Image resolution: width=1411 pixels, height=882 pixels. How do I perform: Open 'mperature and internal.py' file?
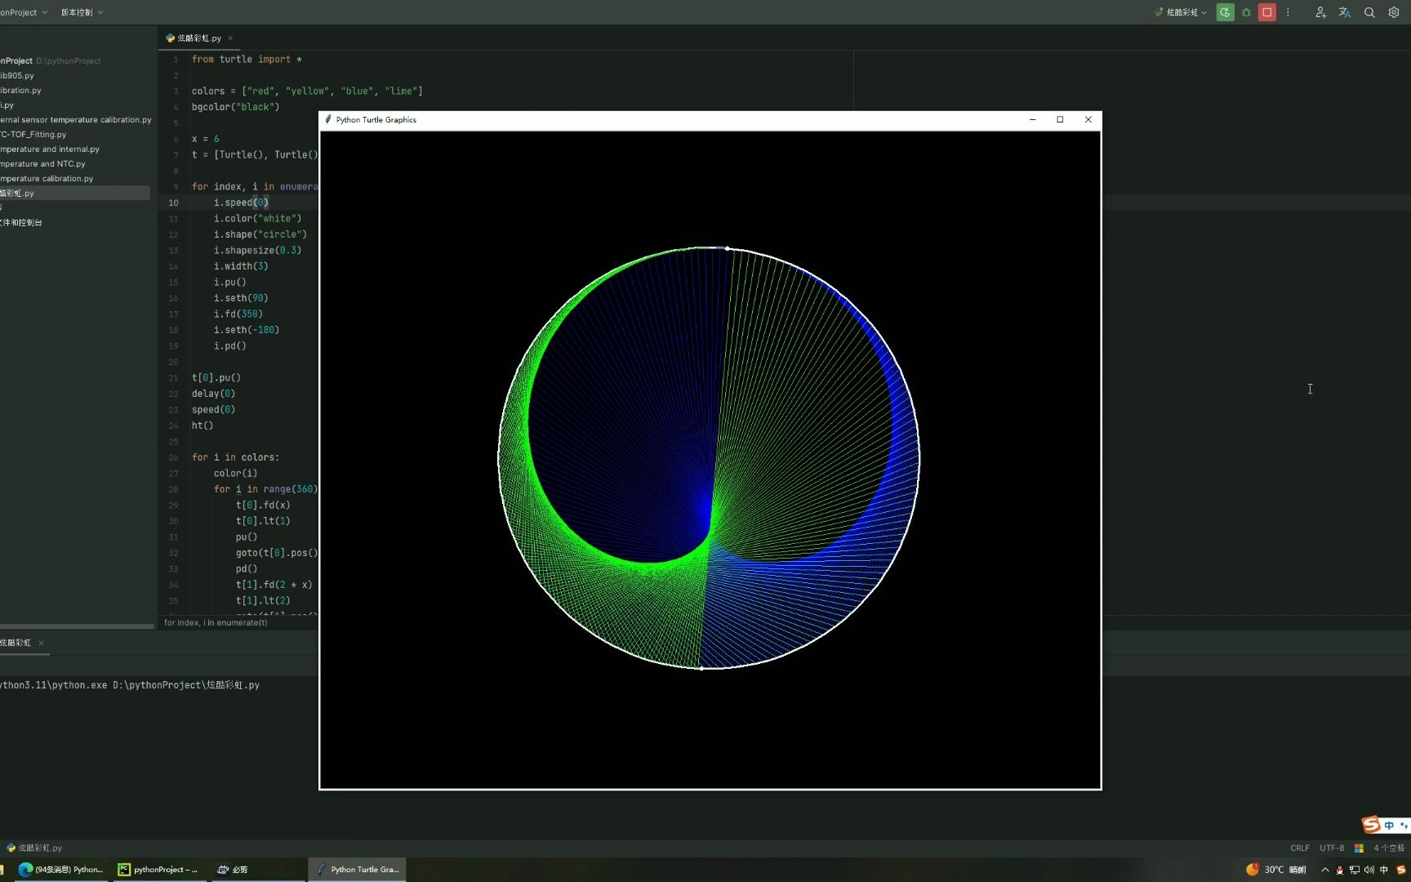(x=50, y=149)
